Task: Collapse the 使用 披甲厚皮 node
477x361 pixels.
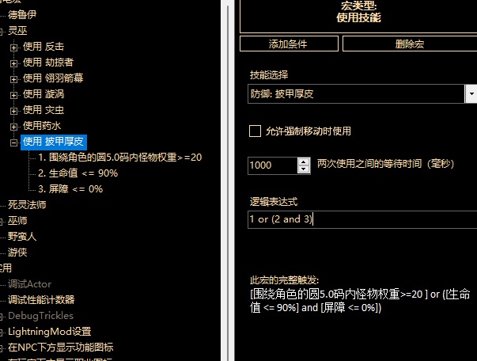Action: pos(14,142)
